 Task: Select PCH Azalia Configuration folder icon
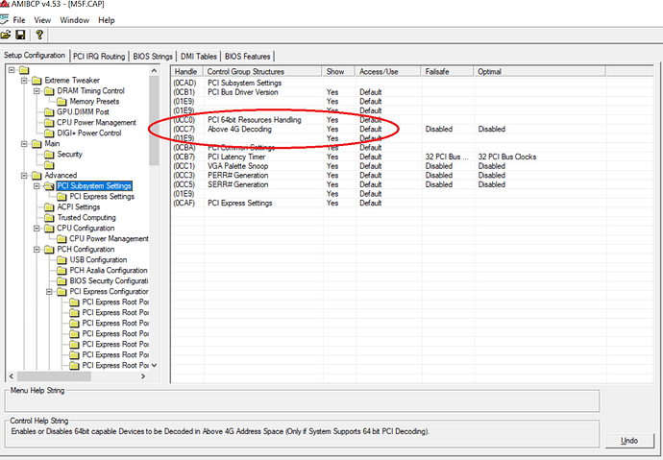61,271
